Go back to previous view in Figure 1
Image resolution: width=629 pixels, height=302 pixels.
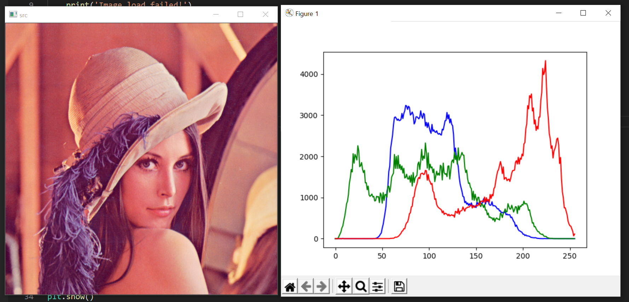click(x=306, y=286)
